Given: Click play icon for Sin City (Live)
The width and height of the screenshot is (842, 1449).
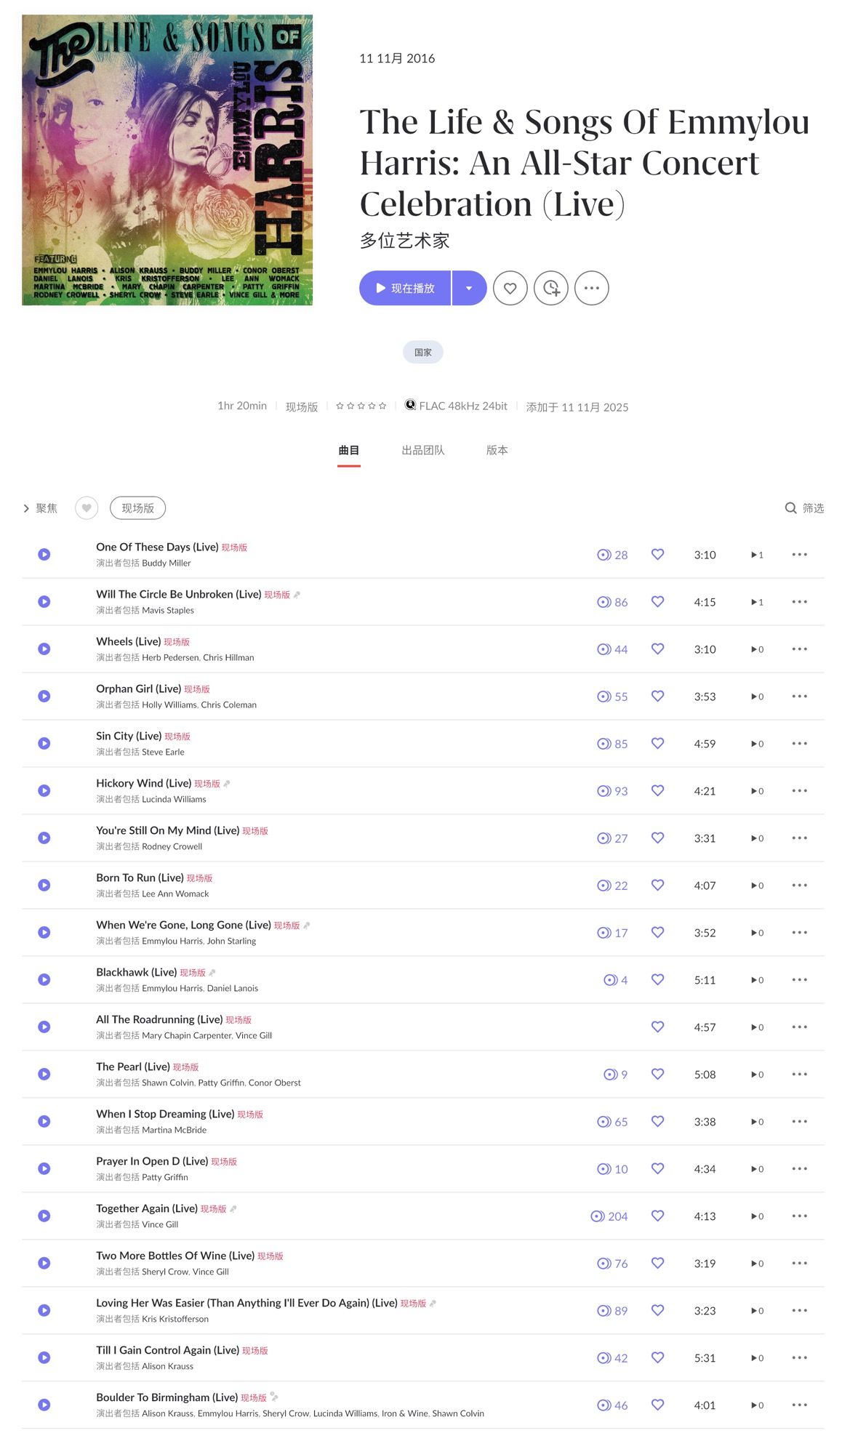Looking at the screenshot, I should click(x=44, y=743).
